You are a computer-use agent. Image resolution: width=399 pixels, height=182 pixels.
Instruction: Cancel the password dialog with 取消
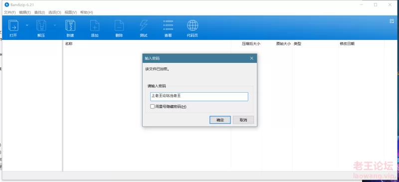click(243, 120)
